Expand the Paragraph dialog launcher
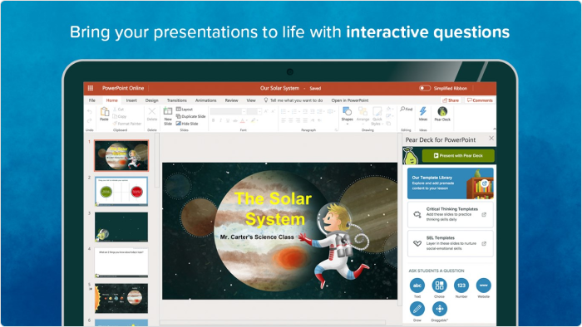 click(x=336, y=130)
